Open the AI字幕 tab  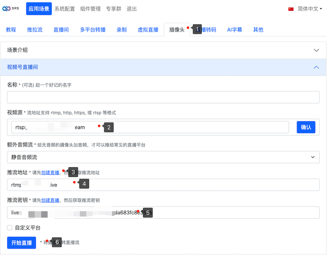click(x=234, y=30)
